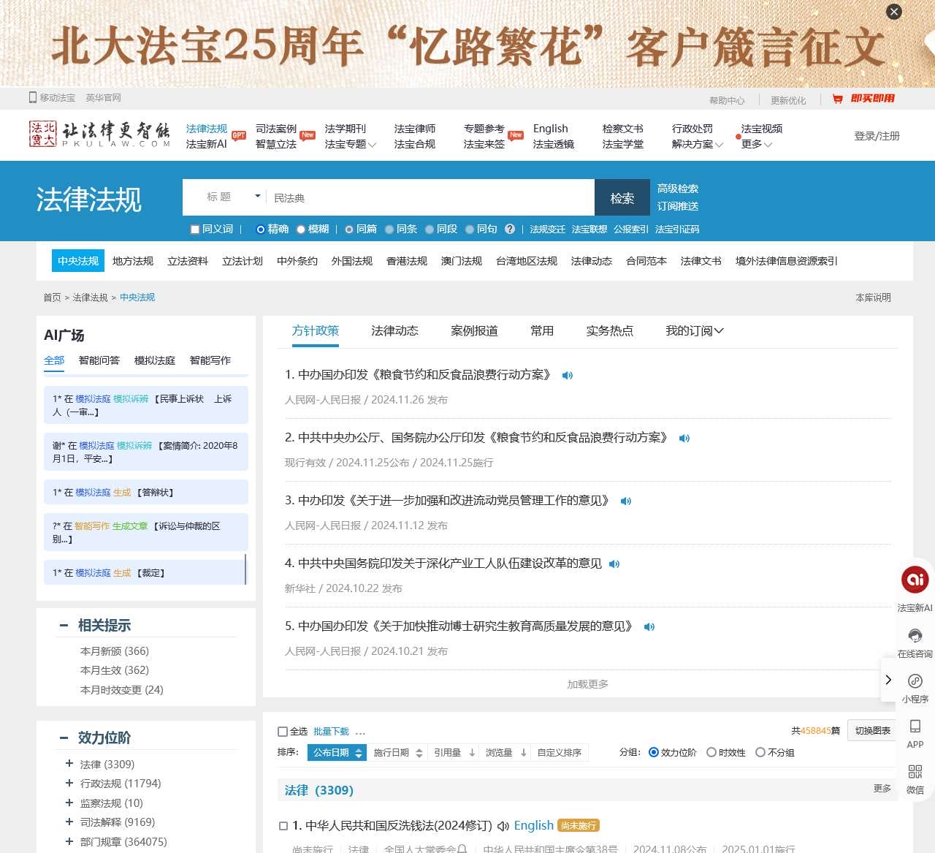Select the 同篇 radio option
935x853 pixels.
tap(349, 230)
